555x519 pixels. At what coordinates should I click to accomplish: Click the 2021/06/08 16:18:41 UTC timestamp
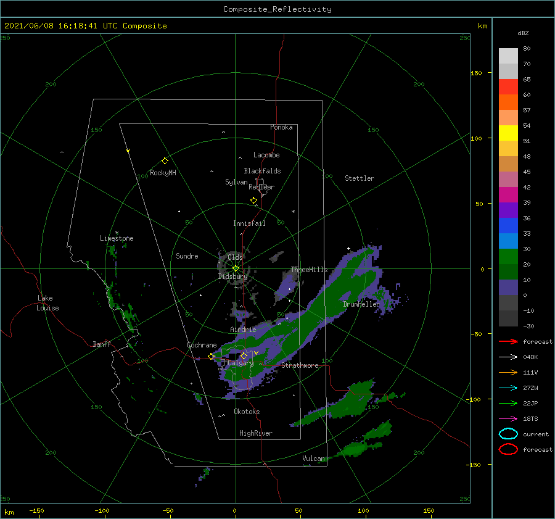pyautogui.click(x=85, y=26)
